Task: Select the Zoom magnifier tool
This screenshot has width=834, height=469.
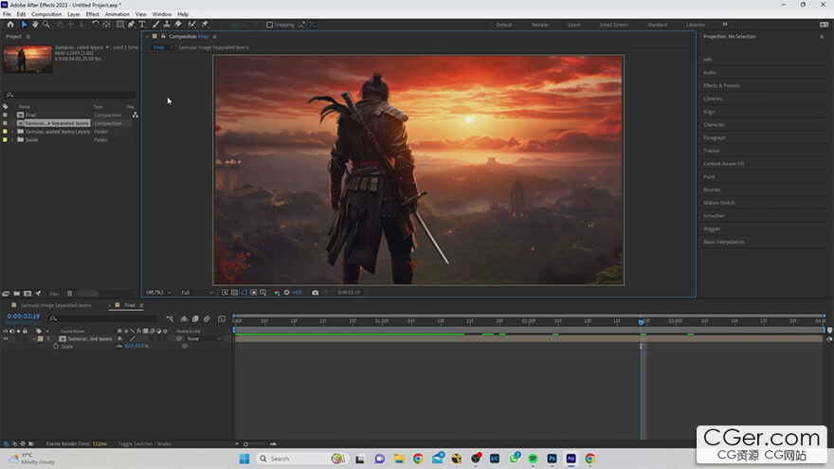Action: [46, 25]
